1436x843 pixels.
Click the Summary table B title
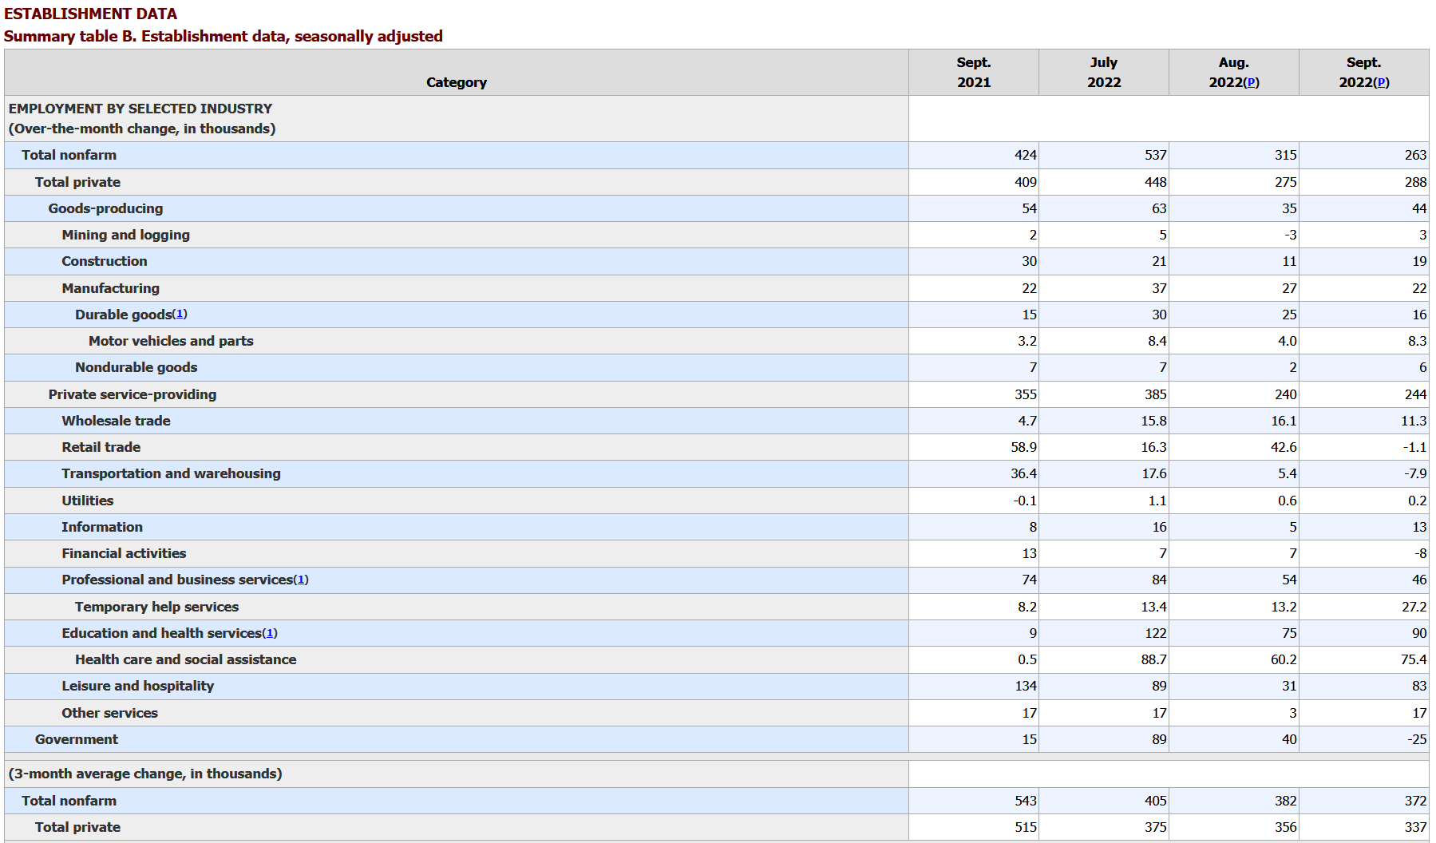tap(223, 36)
